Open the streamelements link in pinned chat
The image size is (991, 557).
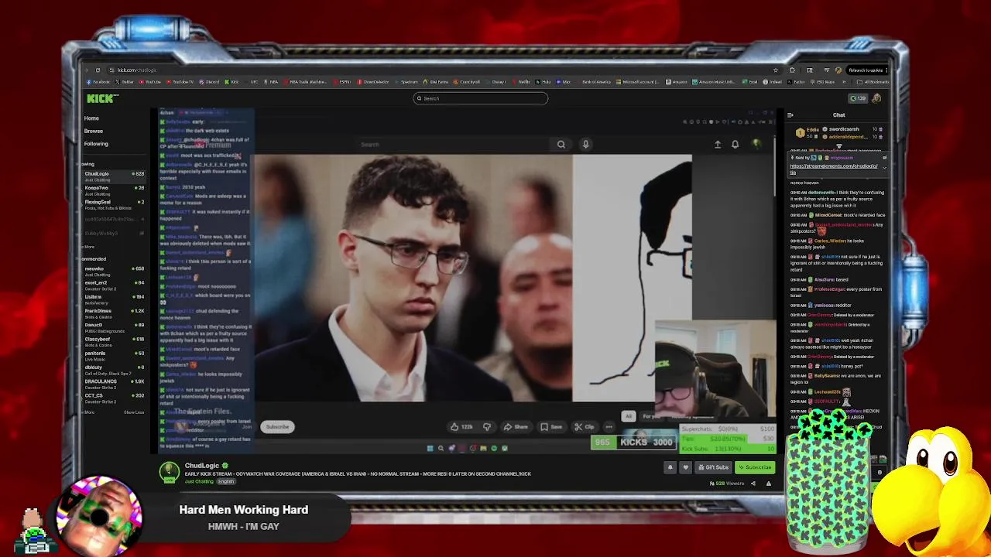tap(833, 168)
